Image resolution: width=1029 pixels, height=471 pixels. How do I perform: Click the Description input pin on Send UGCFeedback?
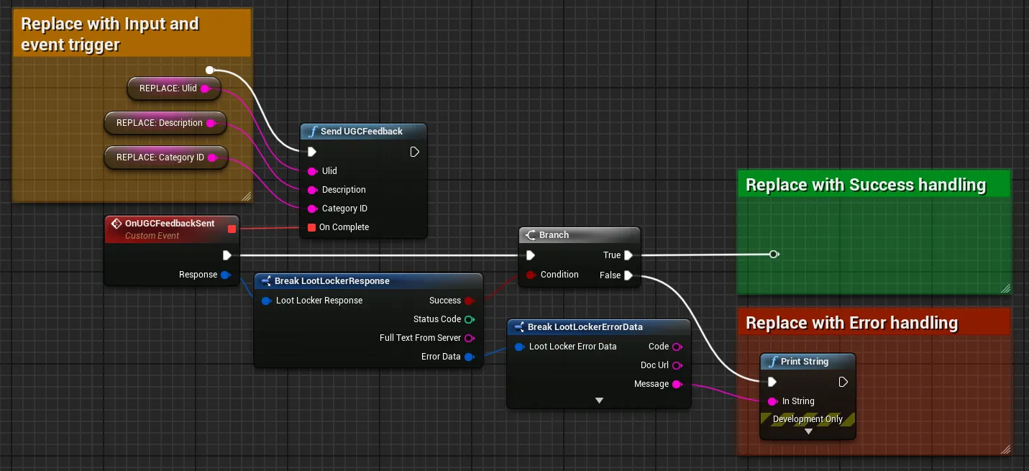click(x=312, y=190)
